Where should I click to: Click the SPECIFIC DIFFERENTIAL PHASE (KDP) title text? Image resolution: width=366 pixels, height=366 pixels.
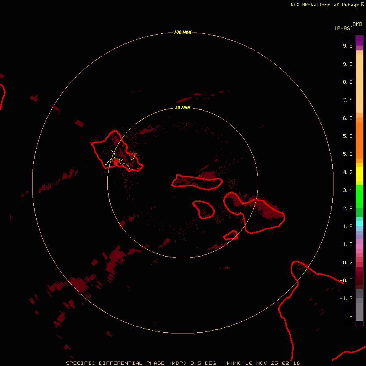(x=126, y=363)
